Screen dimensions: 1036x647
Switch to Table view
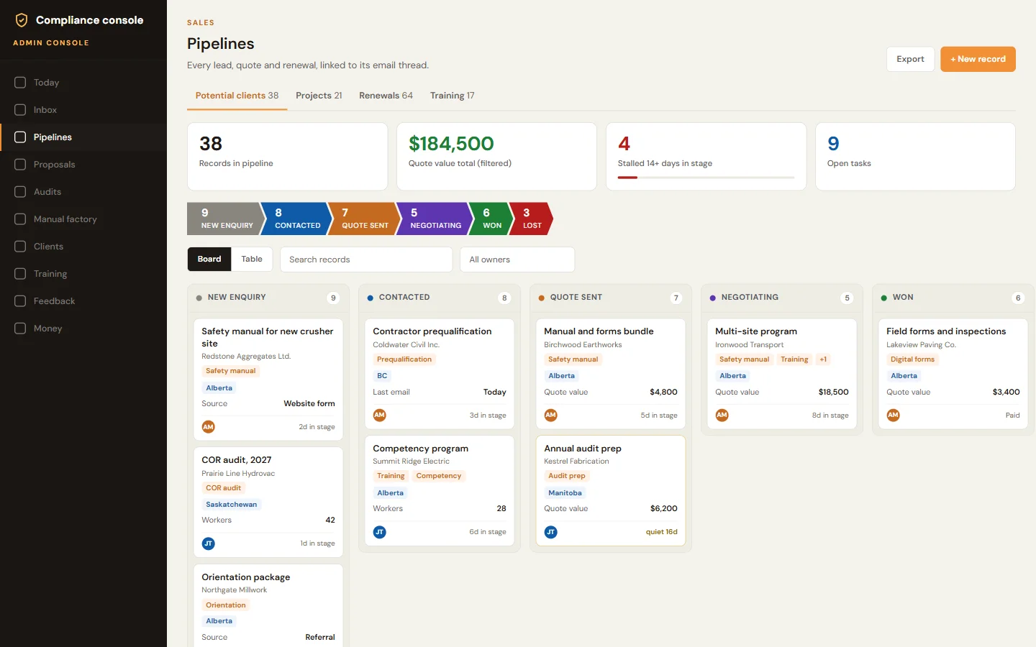252,259
